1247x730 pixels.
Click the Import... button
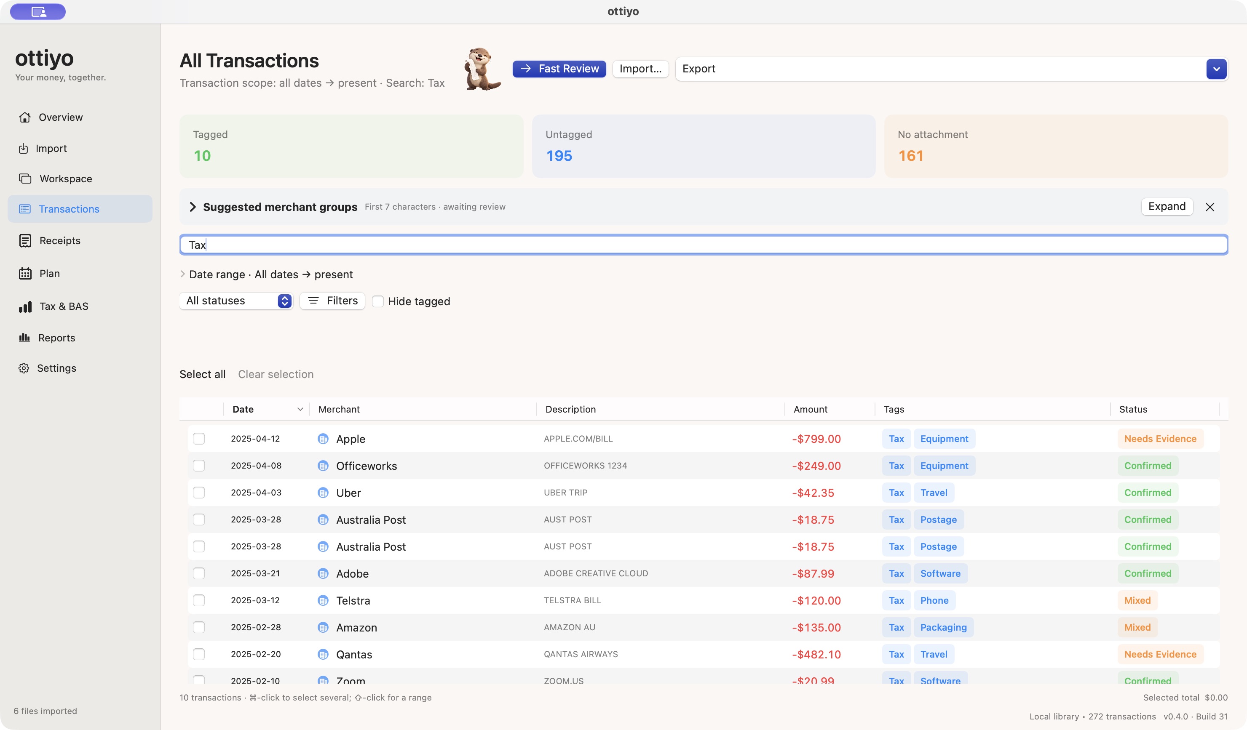point(640,69)
